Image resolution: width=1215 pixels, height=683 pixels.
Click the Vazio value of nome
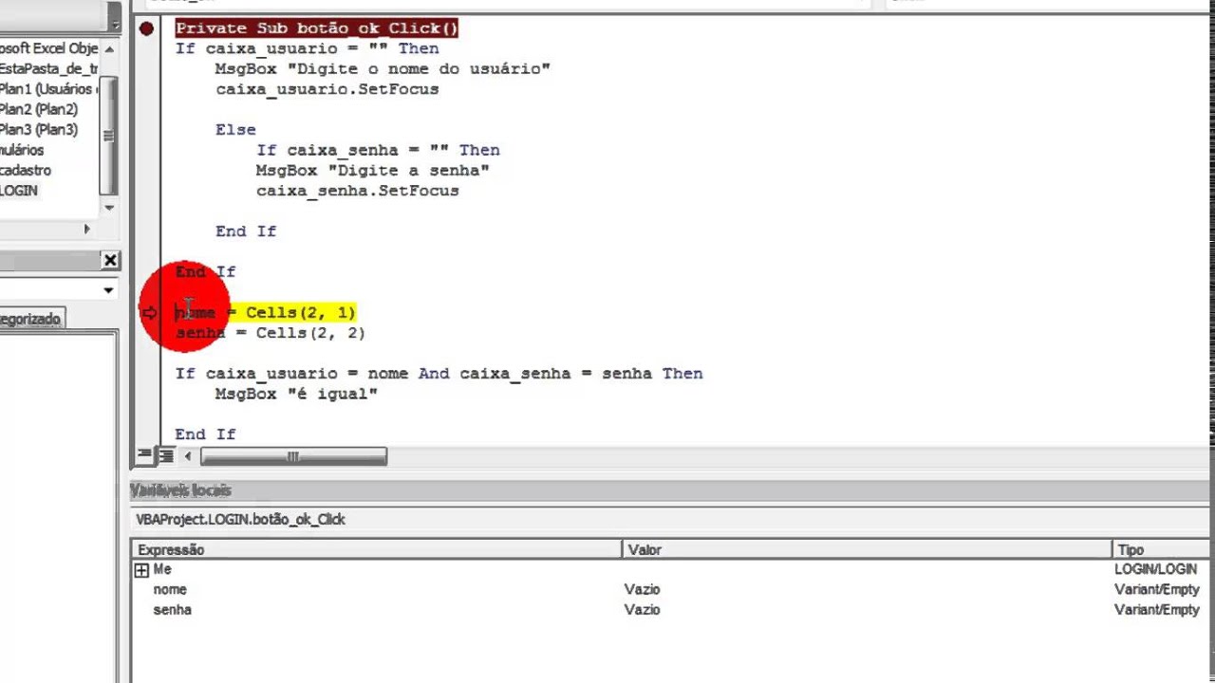tap(642, 590)
